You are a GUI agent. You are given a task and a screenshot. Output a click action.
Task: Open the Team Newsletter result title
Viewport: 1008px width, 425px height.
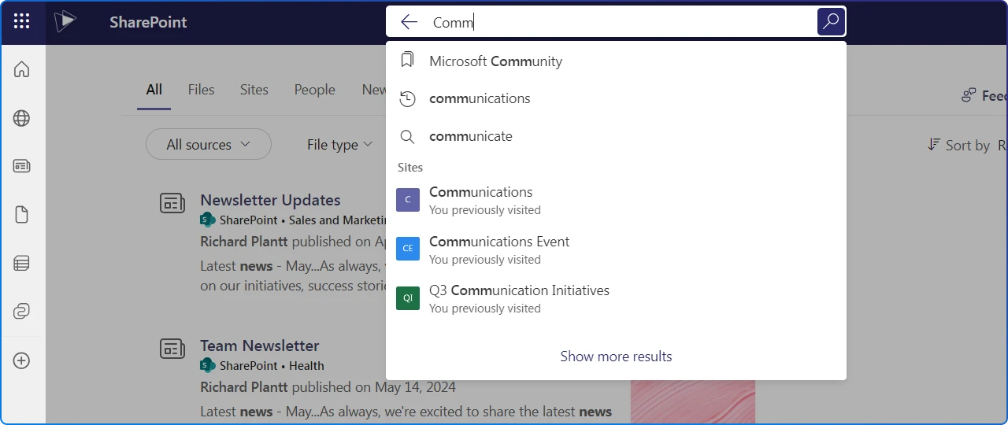click(x=260, y=346)
